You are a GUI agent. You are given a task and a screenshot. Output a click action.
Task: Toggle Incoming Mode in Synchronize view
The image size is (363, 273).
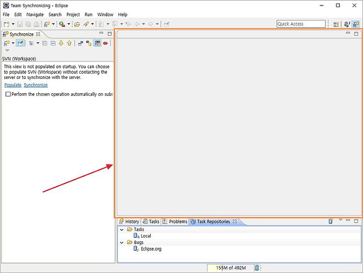point(80,43)
